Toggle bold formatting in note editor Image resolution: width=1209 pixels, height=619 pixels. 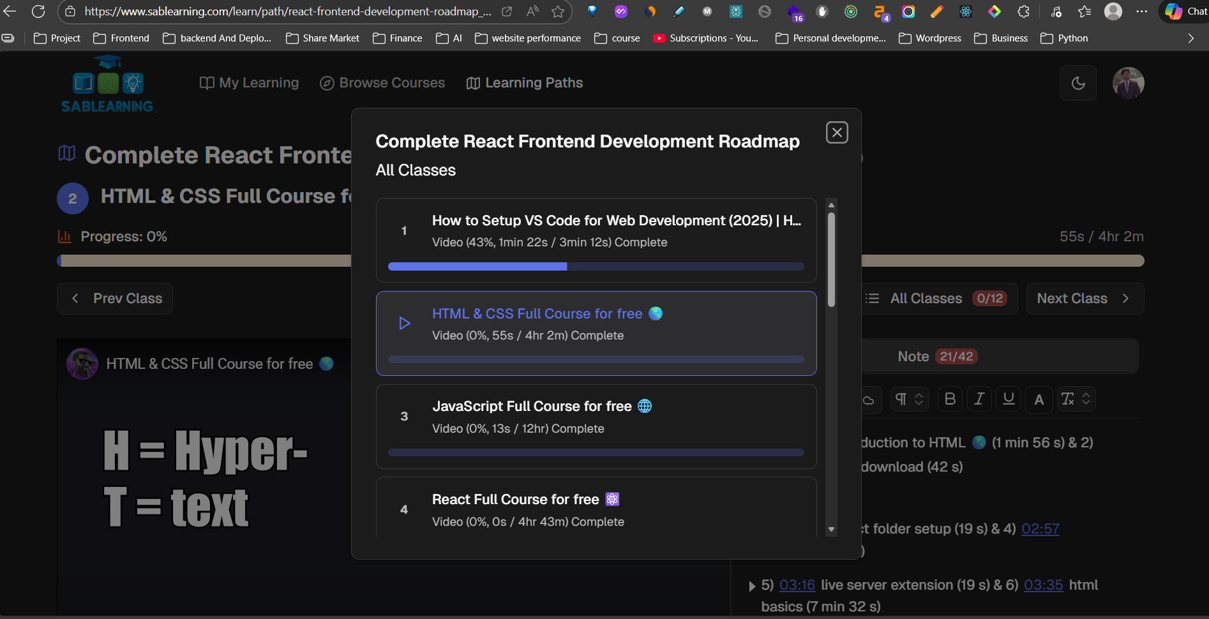click(x=950, y=399)
